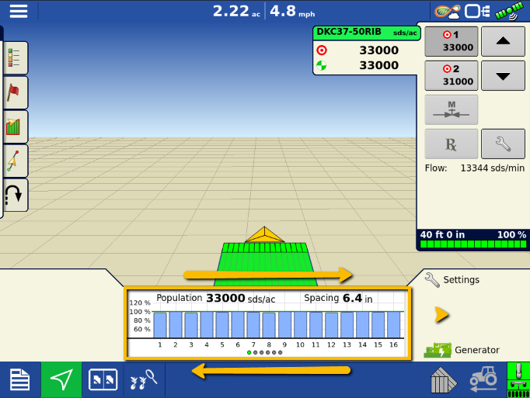Tap the green planter implement on map
This screenshot has width=530, height=398.
265,265
